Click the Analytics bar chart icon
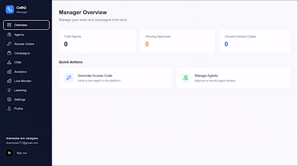 (x=9, y=72)
